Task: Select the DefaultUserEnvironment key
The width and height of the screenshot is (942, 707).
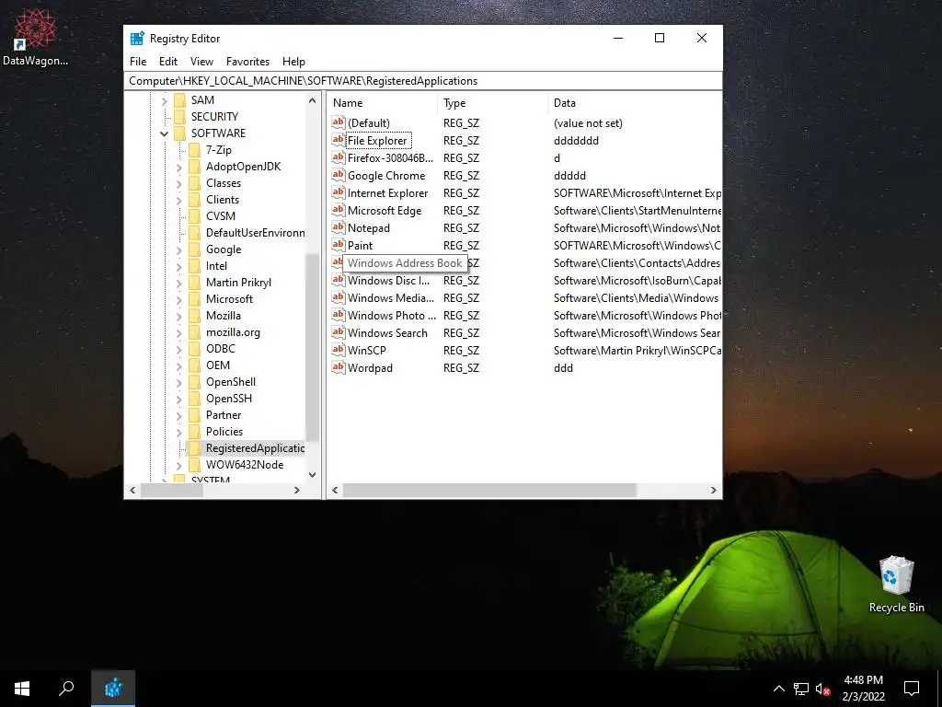Action: (255, 233)
